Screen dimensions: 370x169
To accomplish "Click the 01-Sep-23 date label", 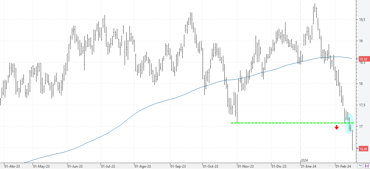I will pos(178,166).
